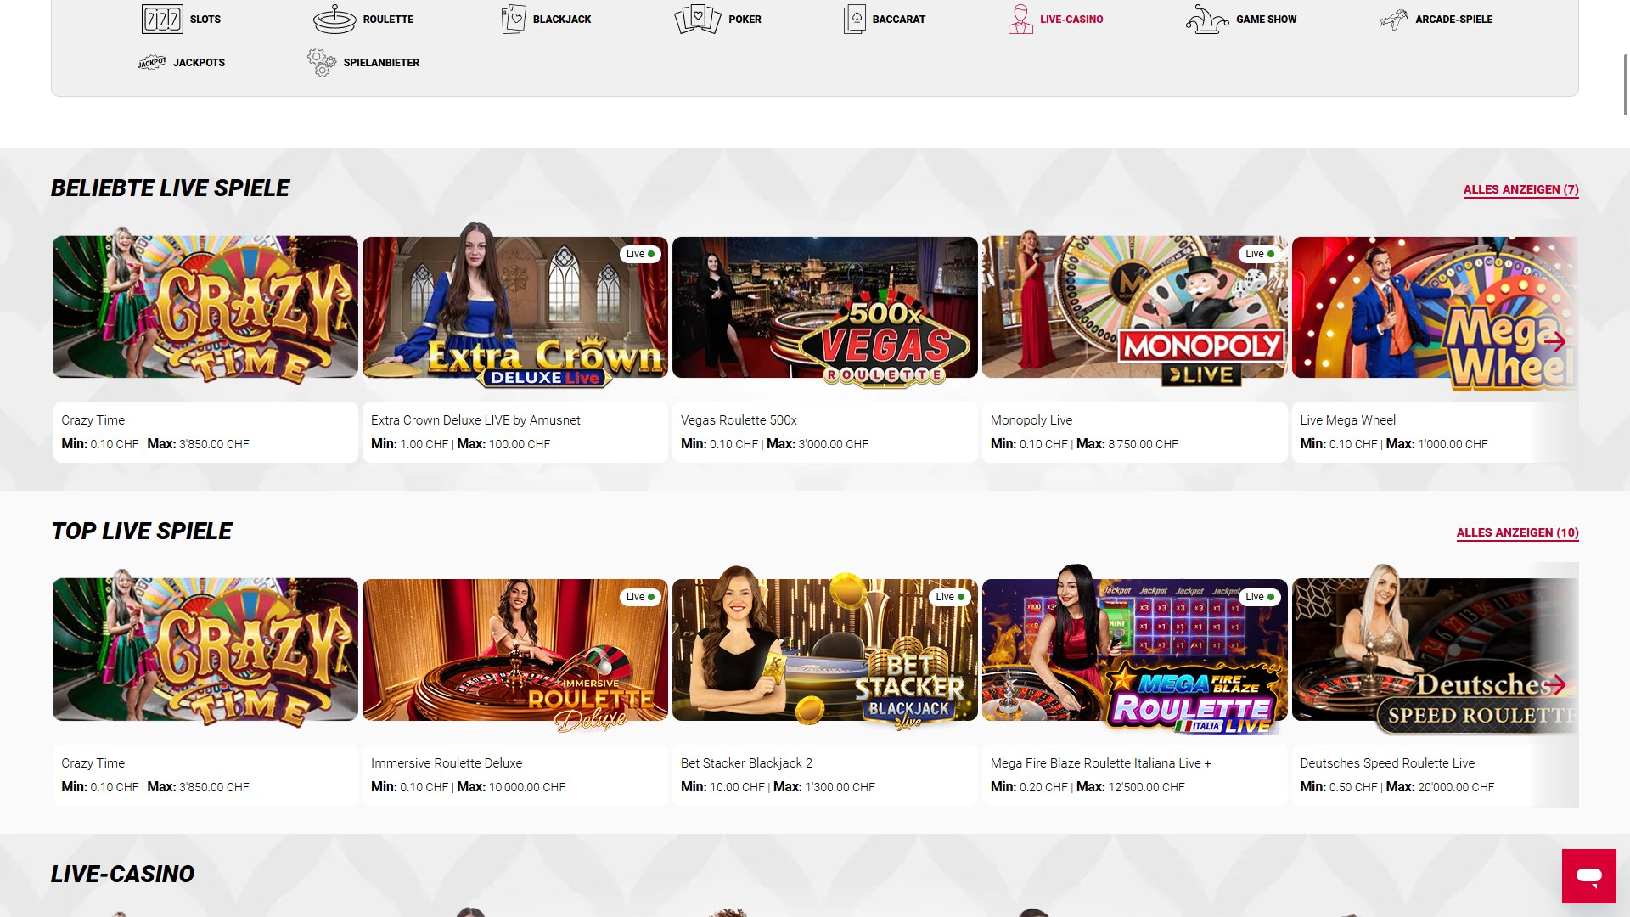Open the Live-Casino menu label
Image resolution: width=1630 pixels, height=917 pixels.
coord(1071,19)
